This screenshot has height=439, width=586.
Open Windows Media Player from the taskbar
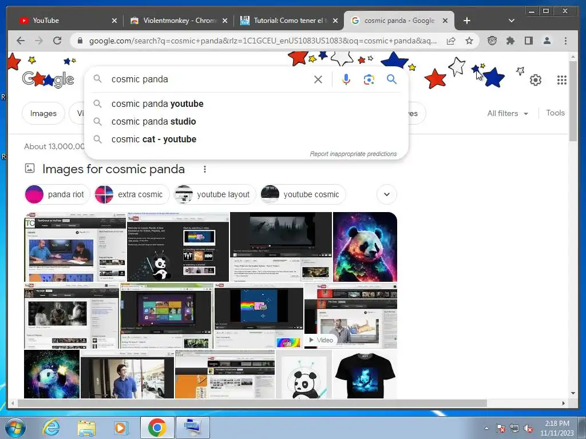(x=121, y=428)
